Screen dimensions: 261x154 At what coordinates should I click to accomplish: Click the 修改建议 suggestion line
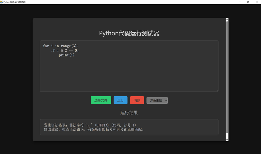[94, 129]
